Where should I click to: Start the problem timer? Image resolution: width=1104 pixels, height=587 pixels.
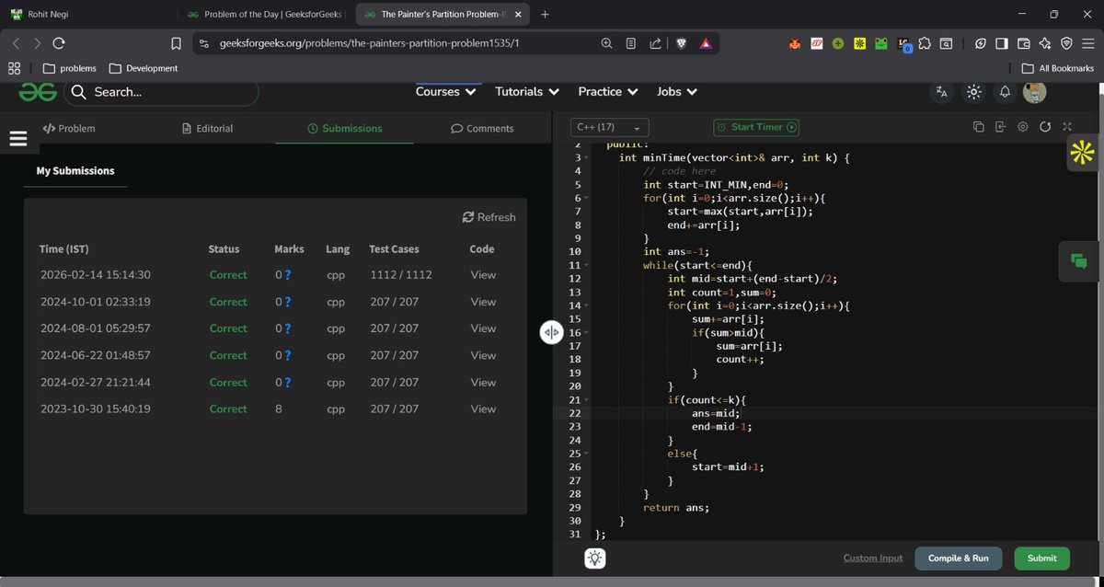coord(755,126)
